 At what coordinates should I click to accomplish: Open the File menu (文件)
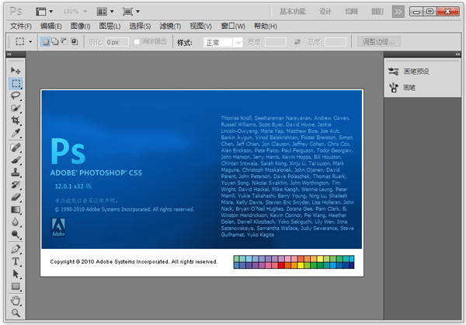[21, 26]
